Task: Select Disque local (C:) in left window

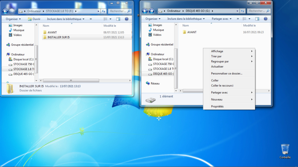Action: coord(21,59)
